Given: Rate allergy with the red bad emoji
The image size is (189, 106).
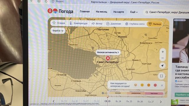Looking at the screenshot, I should (x=155, y=85).
